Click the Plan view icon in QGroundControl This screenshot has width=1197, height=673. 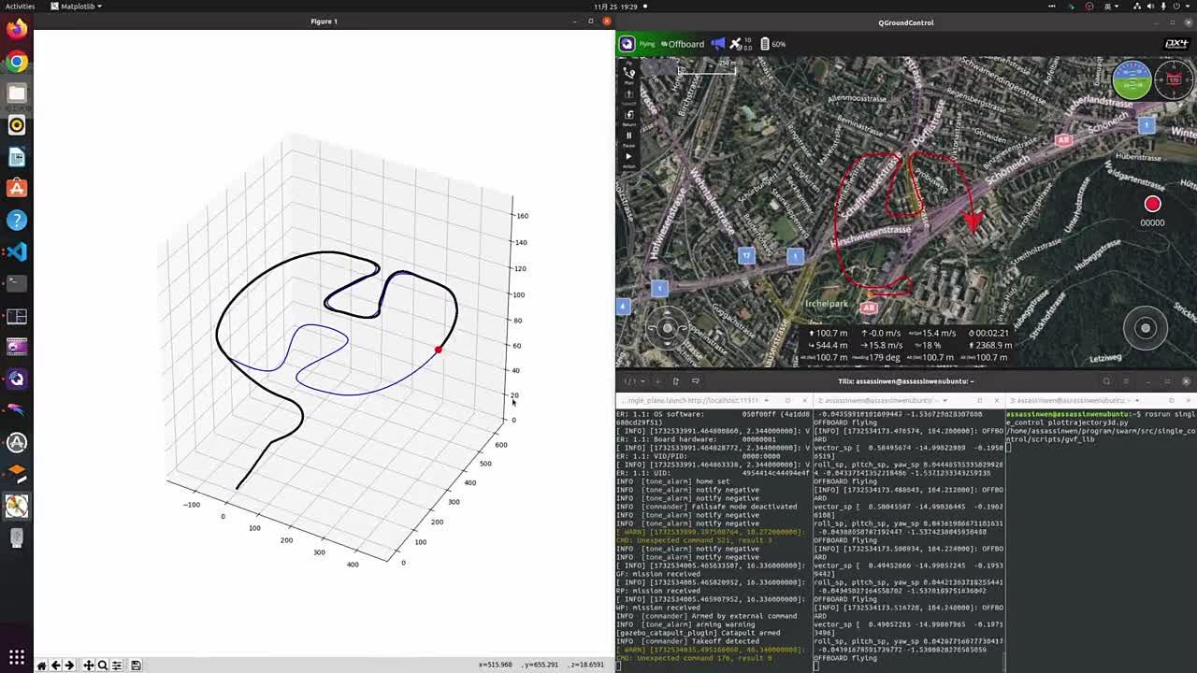pyautogui.click(x=628, y=73)
